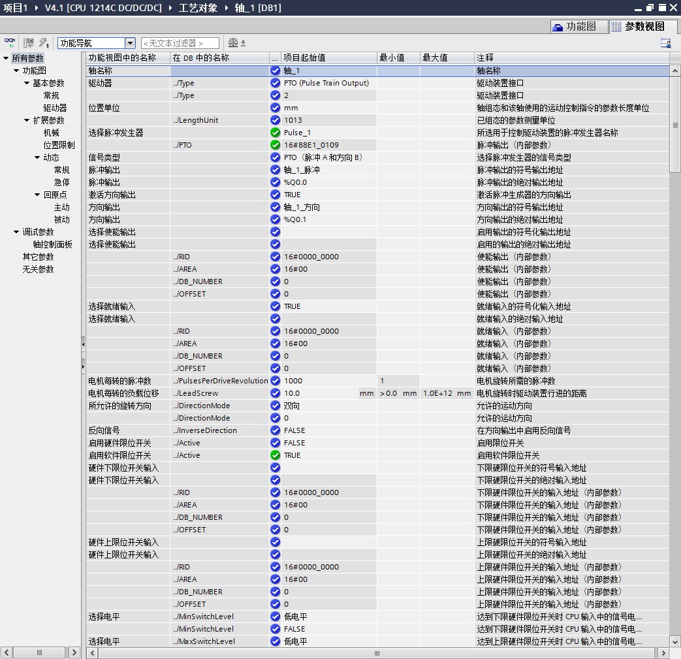The height and width of the screenshot is (659, 681).
Task: Click the green check in the 启用软件限位开关 row
Action: pyautogui.click(x=275, y=455)
